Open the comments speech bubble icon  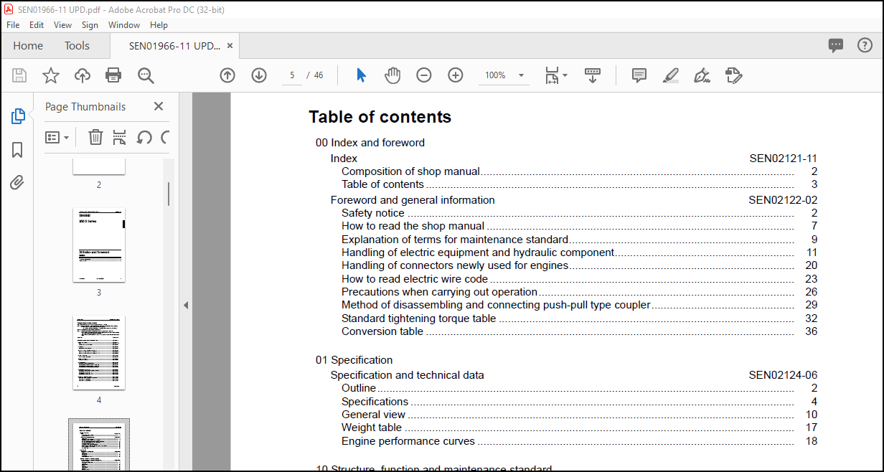point(836,45)
